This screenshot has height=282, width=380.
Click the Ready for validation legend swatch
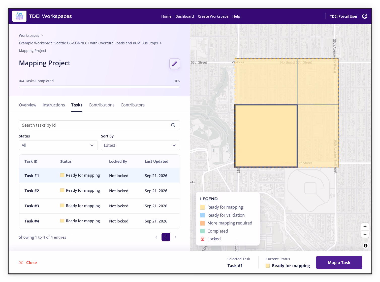[202, 215]
